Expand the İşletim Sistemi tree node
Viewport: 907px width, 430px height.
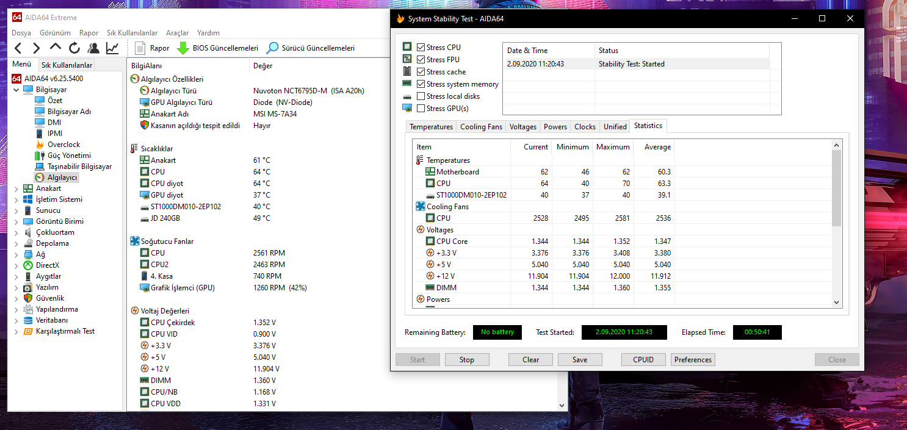click(x=16, y=199)
